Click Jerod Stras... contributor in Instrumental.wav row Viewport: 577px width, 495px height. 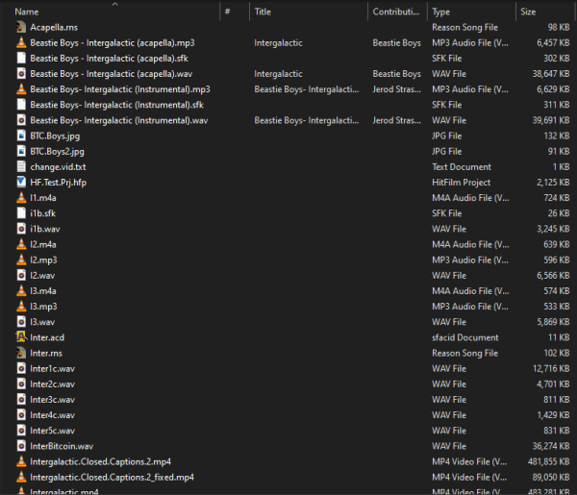396,120
